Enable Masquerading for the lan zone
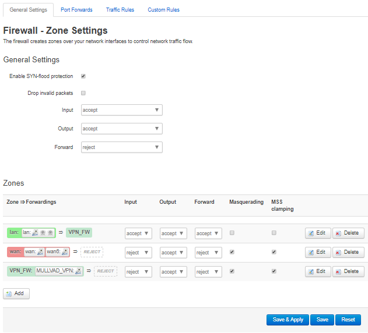368x333 pixels. coord(232,233)
